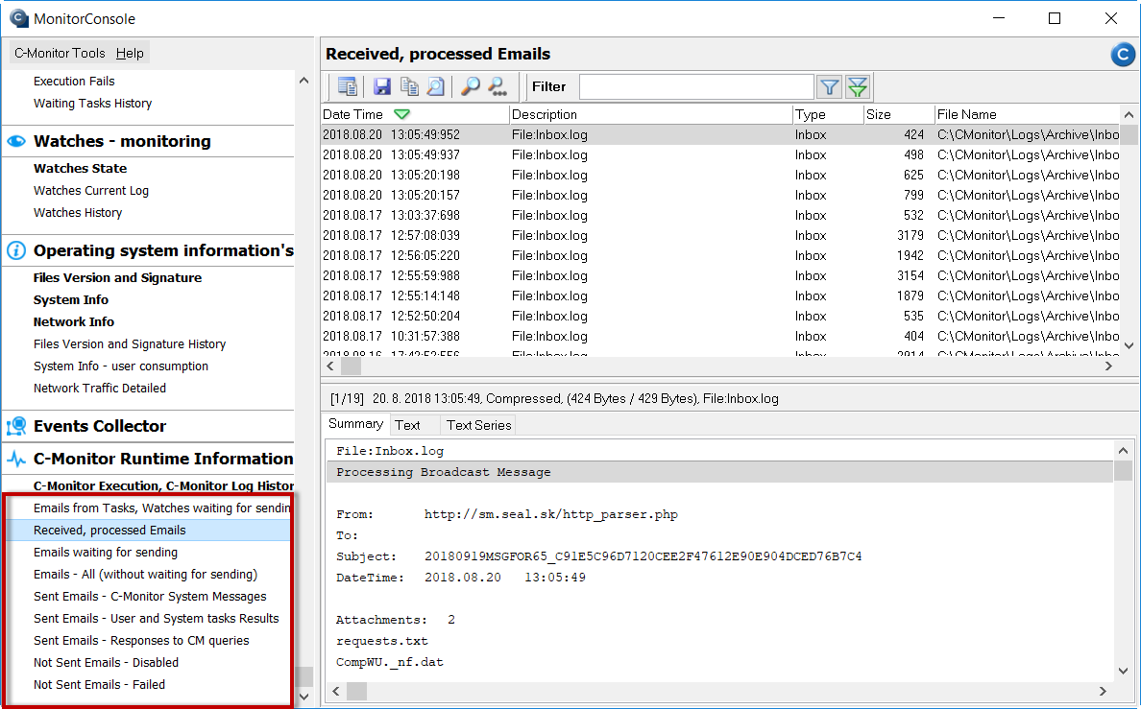Click the sidebar scroll up arrow
Screen dimensions: 1141x709
[304, 81]
